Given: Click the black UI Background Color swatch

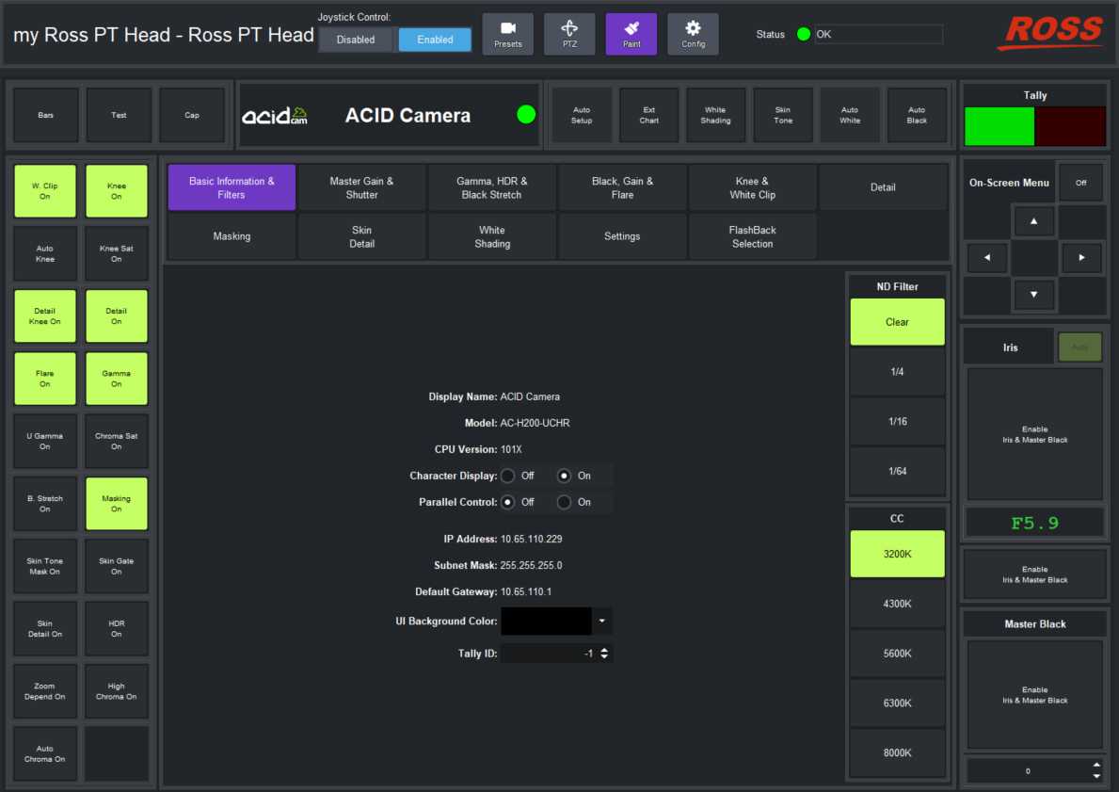Looking at the screenshot, I should (546, 622).
